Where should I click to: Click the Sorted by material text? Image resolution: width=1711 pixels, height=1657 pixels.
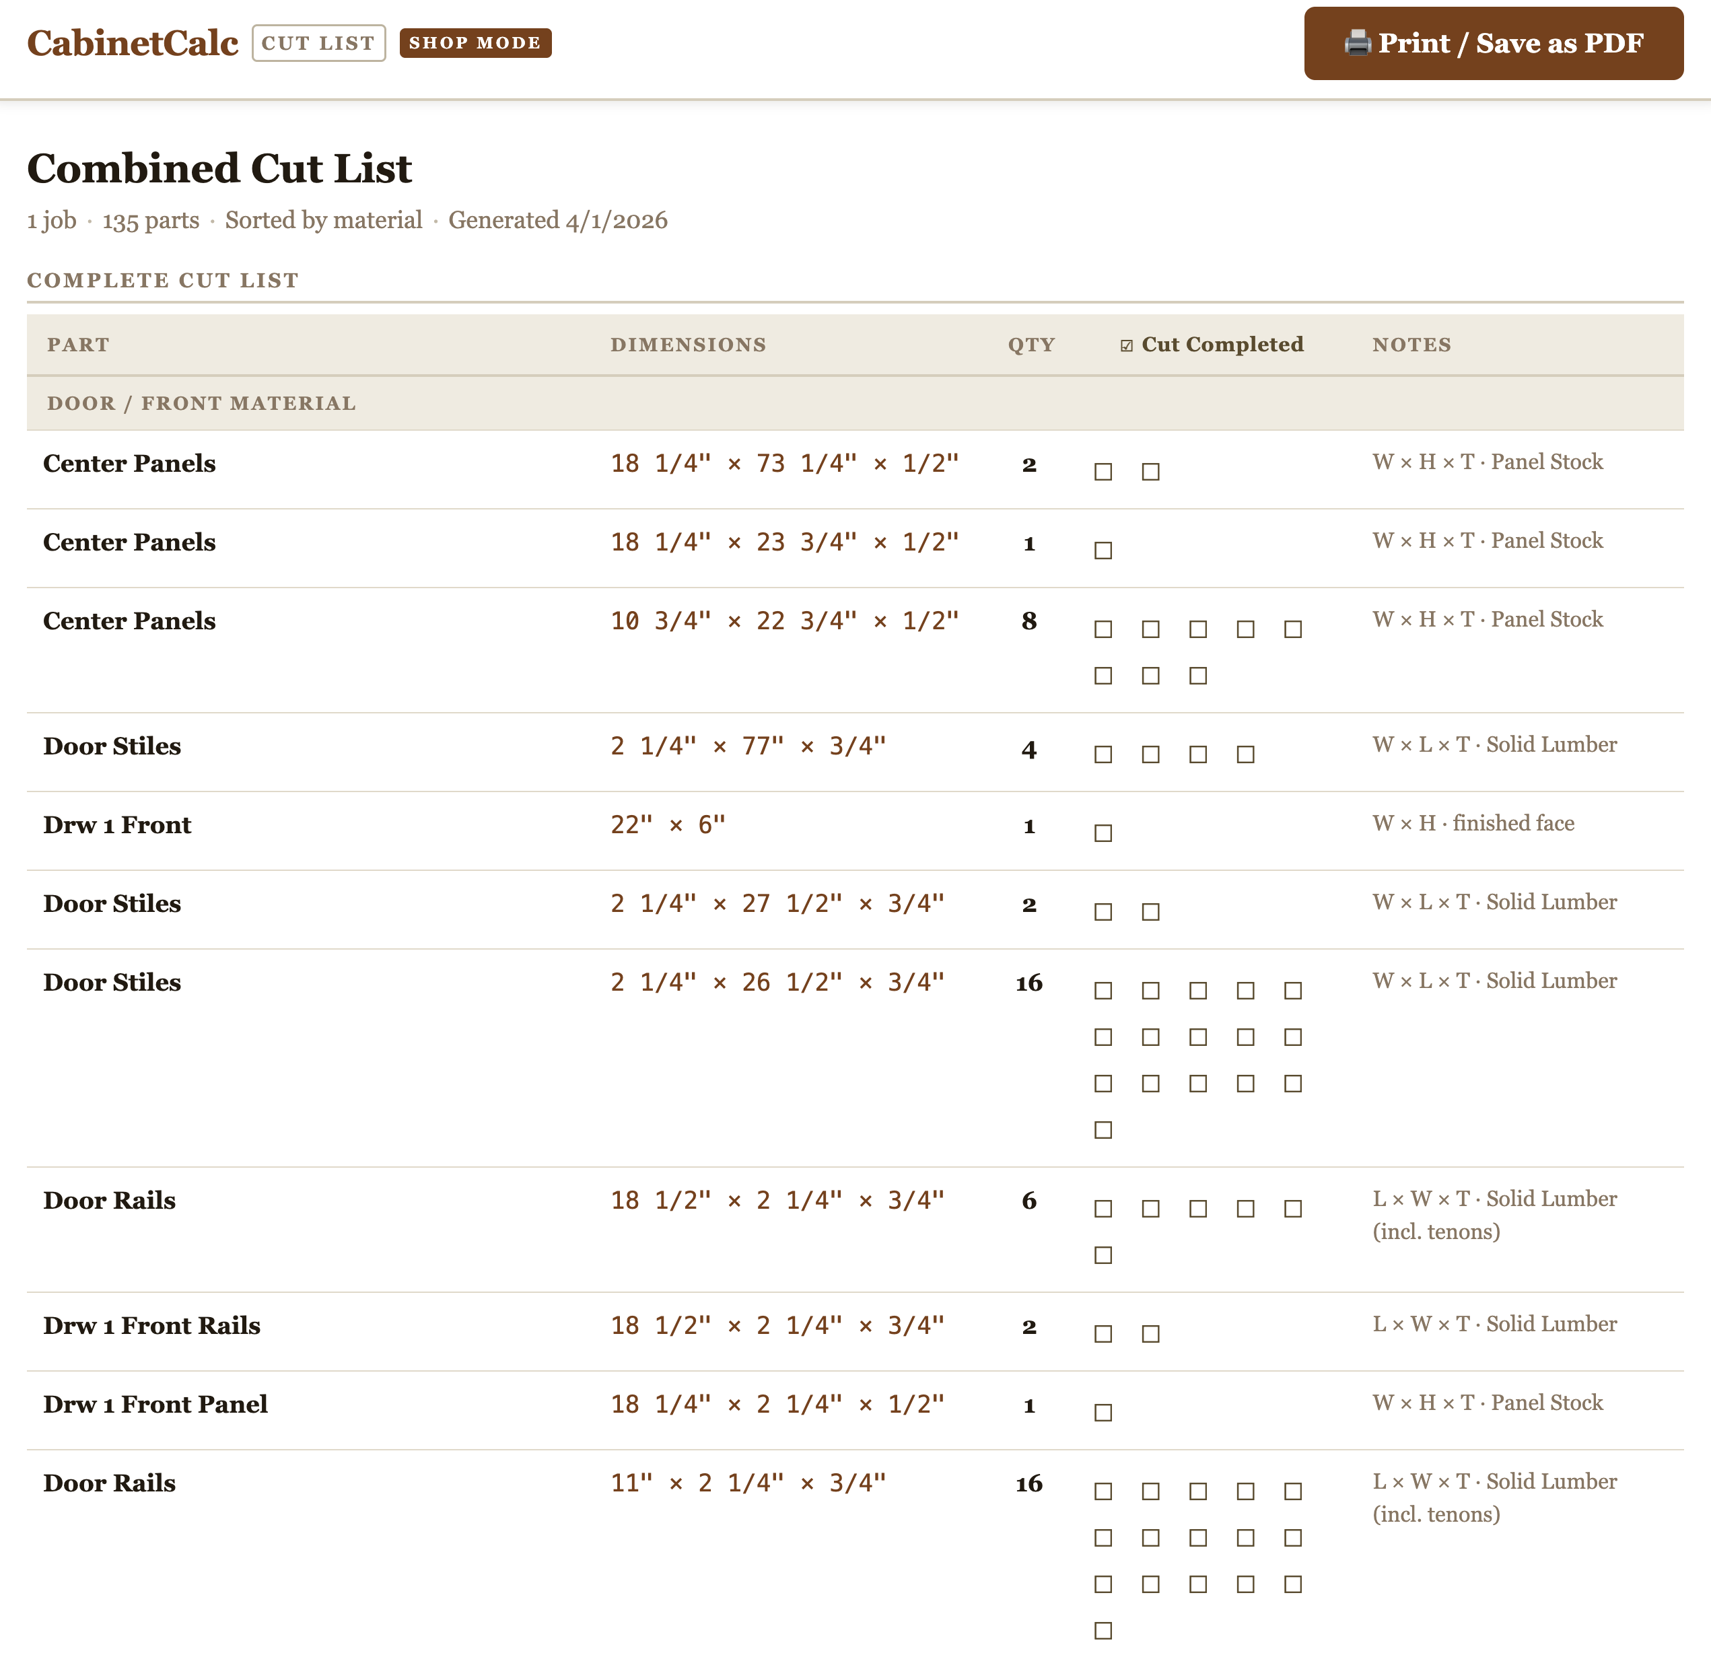pos(324,220)
